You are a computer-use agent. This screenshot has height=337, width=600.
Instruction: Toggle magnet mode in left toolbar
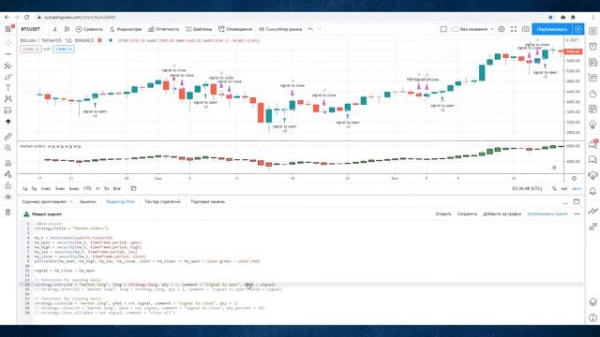point(8,163)
